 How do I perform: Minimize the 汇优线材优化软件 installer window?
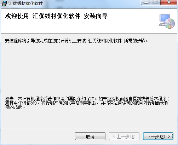pyautogui.click(x=146, y=2)
